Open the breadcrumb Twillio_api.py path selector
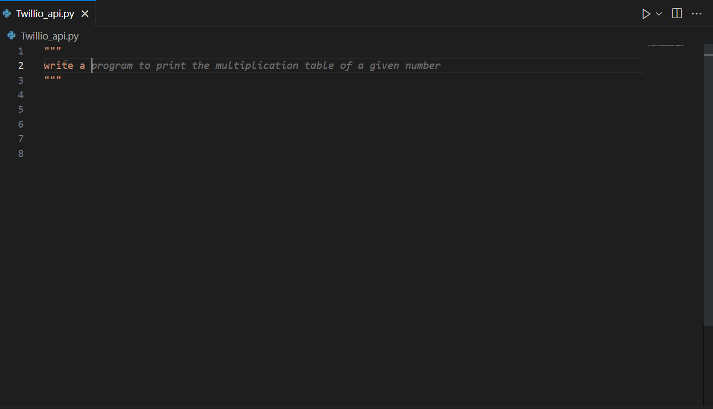 49,36
